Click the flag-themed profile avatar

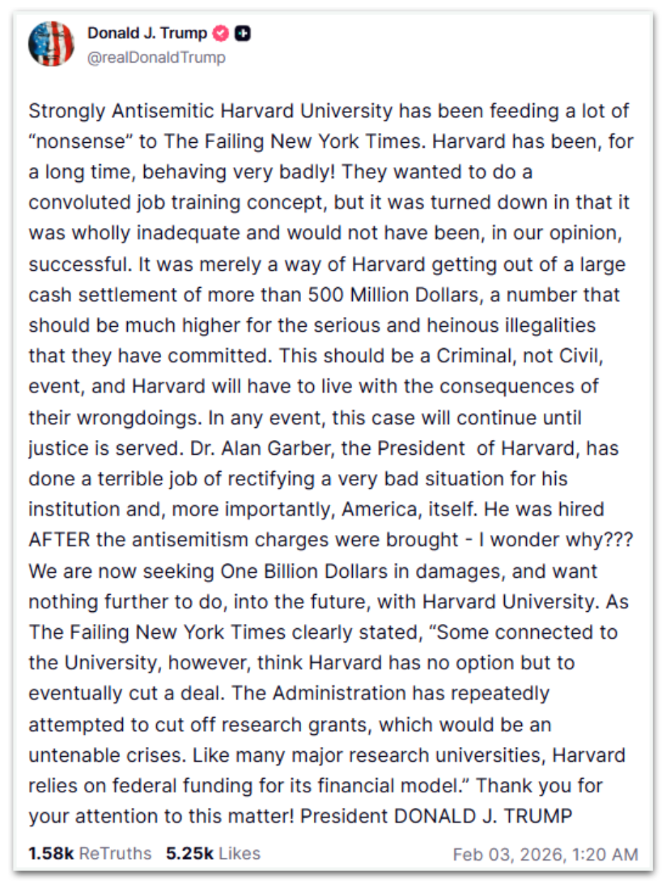51,44
